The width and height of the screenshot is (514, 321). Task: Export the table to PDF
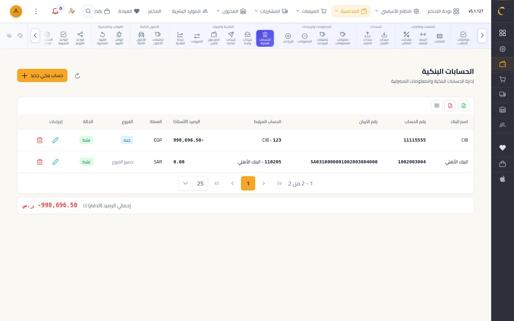450,106
